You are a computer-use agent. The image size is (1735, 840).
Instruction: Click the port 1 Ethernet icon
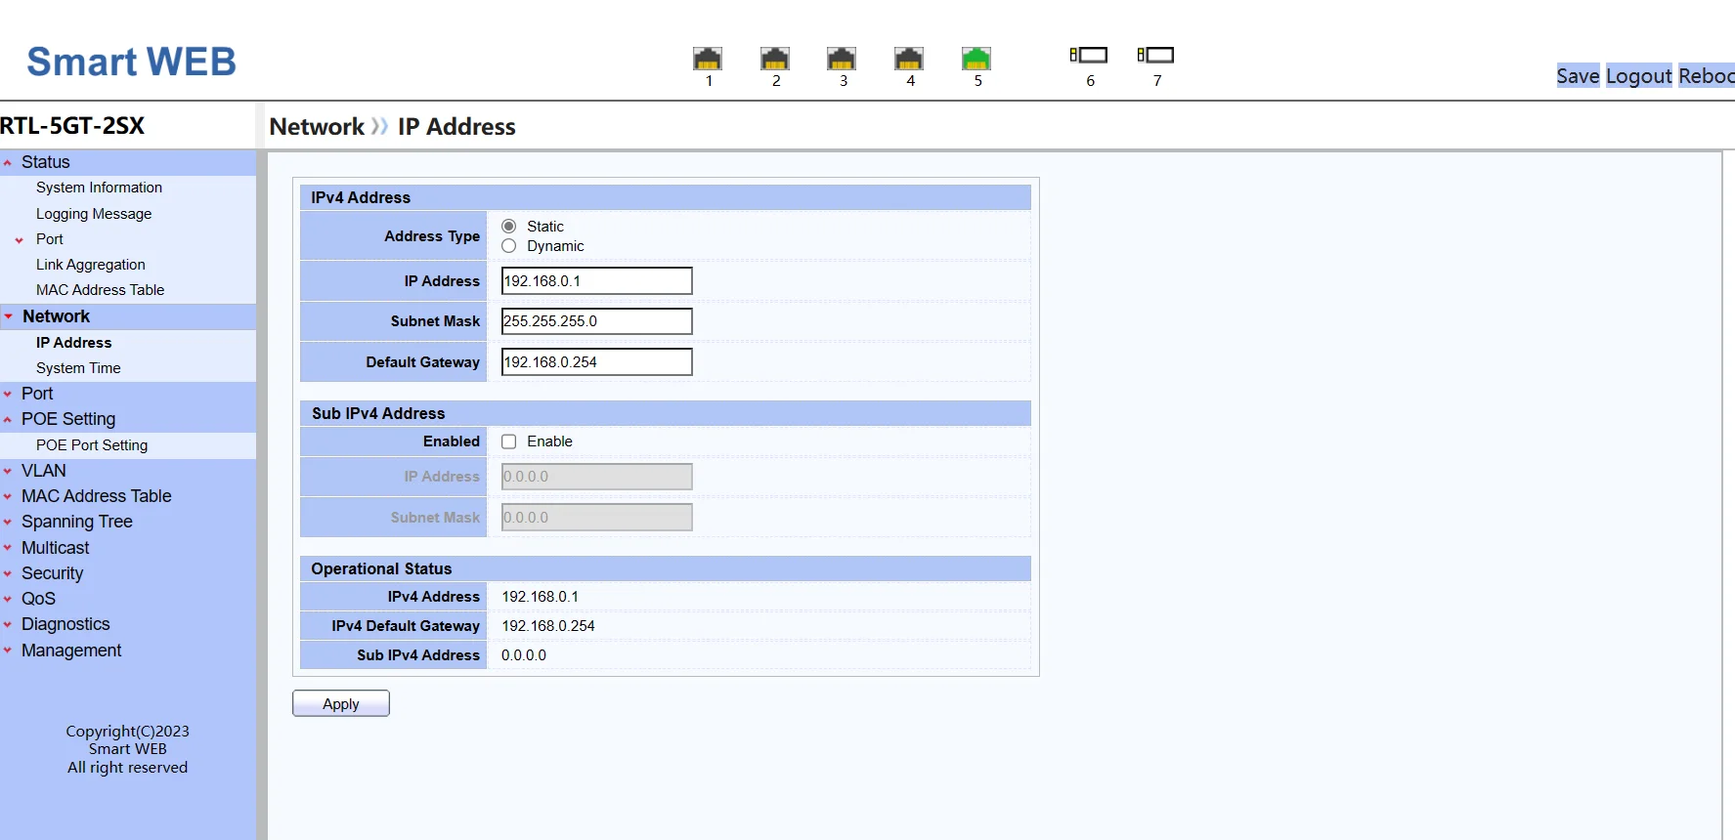pyautogui.click(x=708, y=59)
